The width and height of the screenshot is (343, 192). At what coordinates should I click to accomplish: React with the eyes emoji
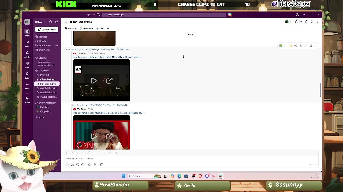tap(286, 46)
